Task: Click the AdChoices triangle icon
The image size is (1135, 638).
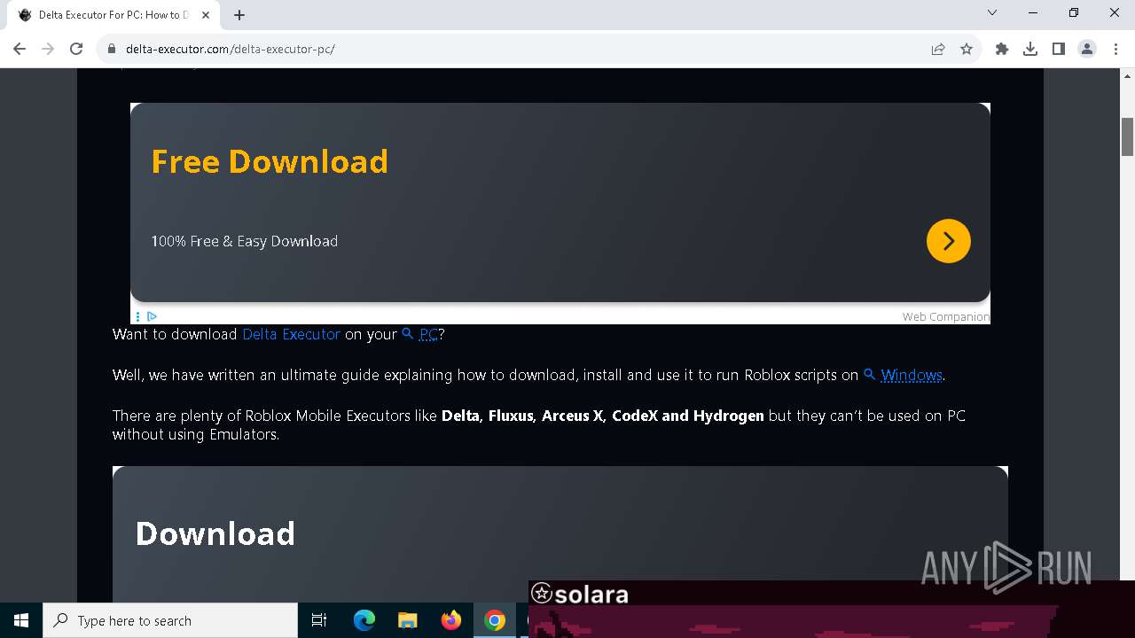Action: click(x=153, y=316)
